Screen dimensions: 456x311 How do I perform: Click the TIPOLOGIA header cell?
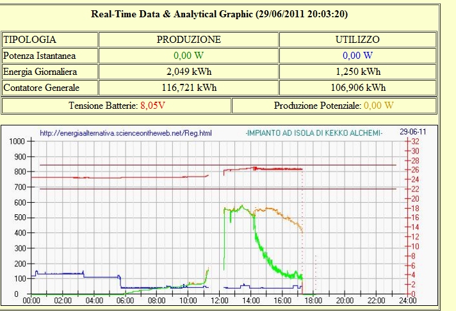pos(50,40)
